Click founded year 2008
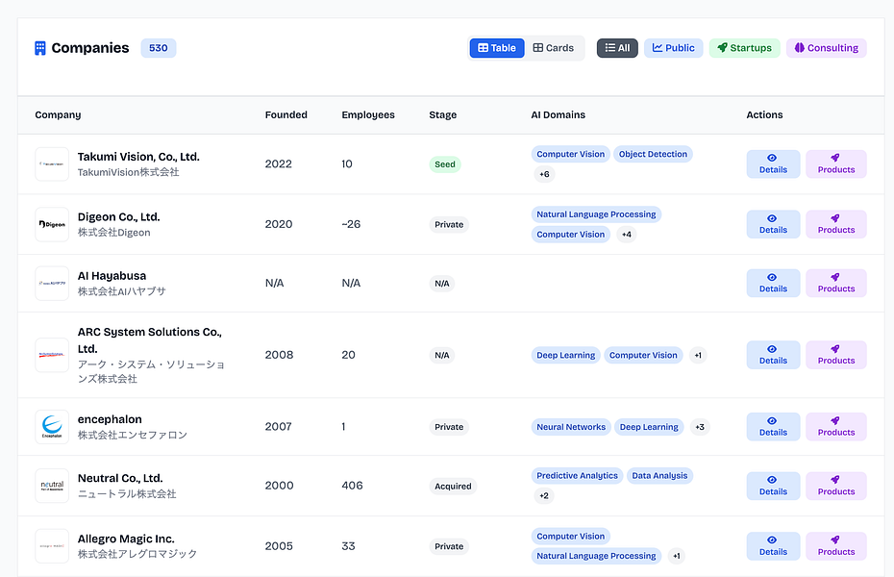 point(279,355)
